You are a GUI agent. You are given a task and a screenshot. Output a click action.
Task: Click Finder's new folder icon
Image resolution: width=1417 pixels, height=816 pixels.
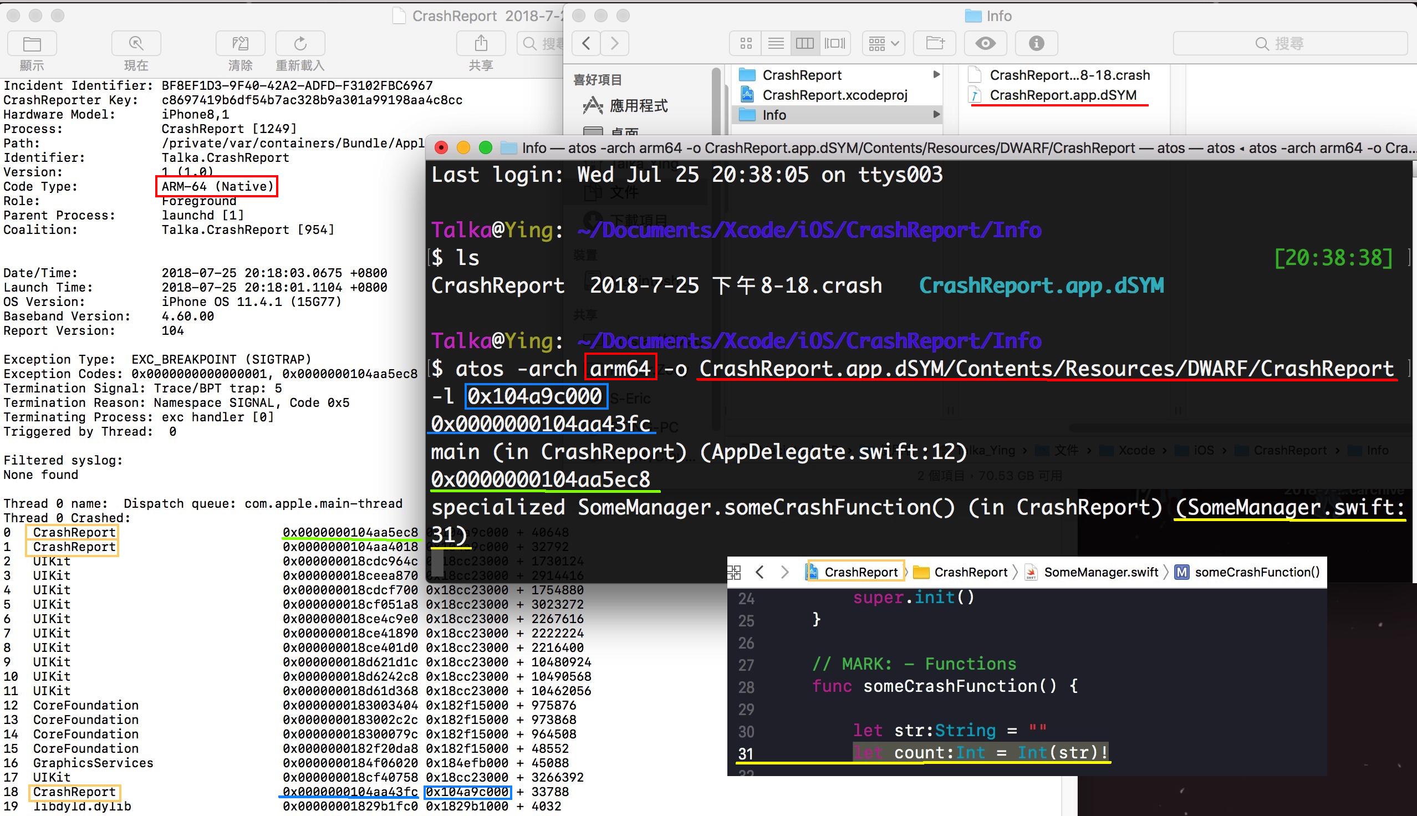pos(934,43)
